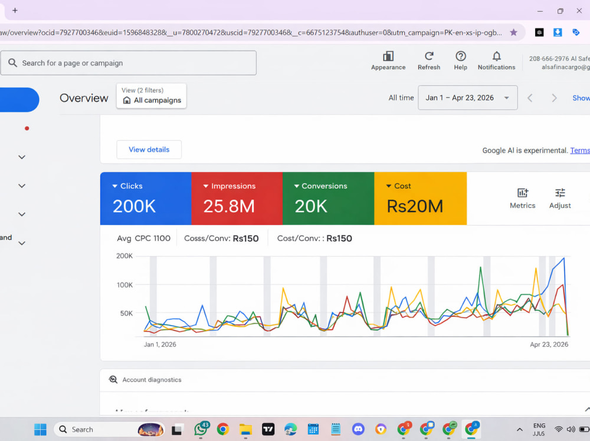
Task: Open the Notifications bell
Action: [x=496, y=57]
